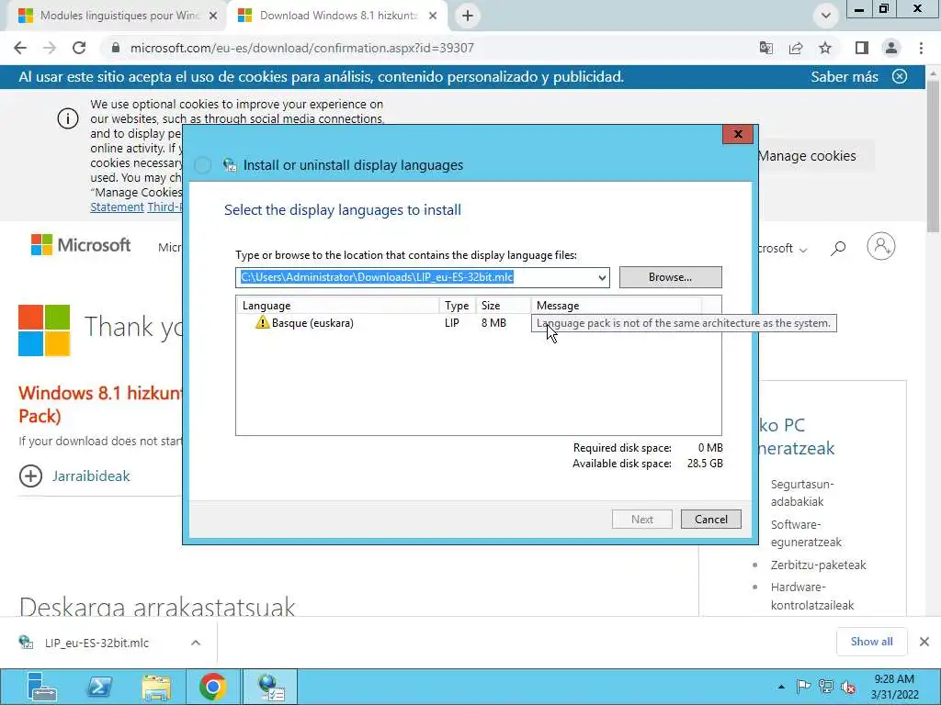Image resolution: width=941 pixels, height=705 pixels.
Task: Click the site security padlock icon
Action: 116,48
